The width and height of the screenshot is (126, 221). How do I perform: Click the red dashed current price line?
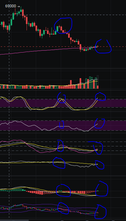[x=63, y=46]
